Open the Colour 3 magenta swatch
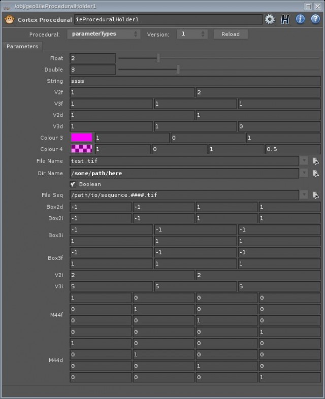 [81, 138]
